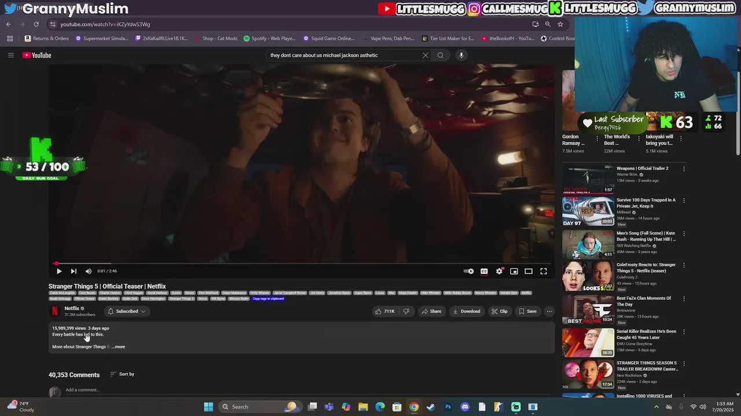Reload the current page
The image size is (741, 416).
(36, 24)
